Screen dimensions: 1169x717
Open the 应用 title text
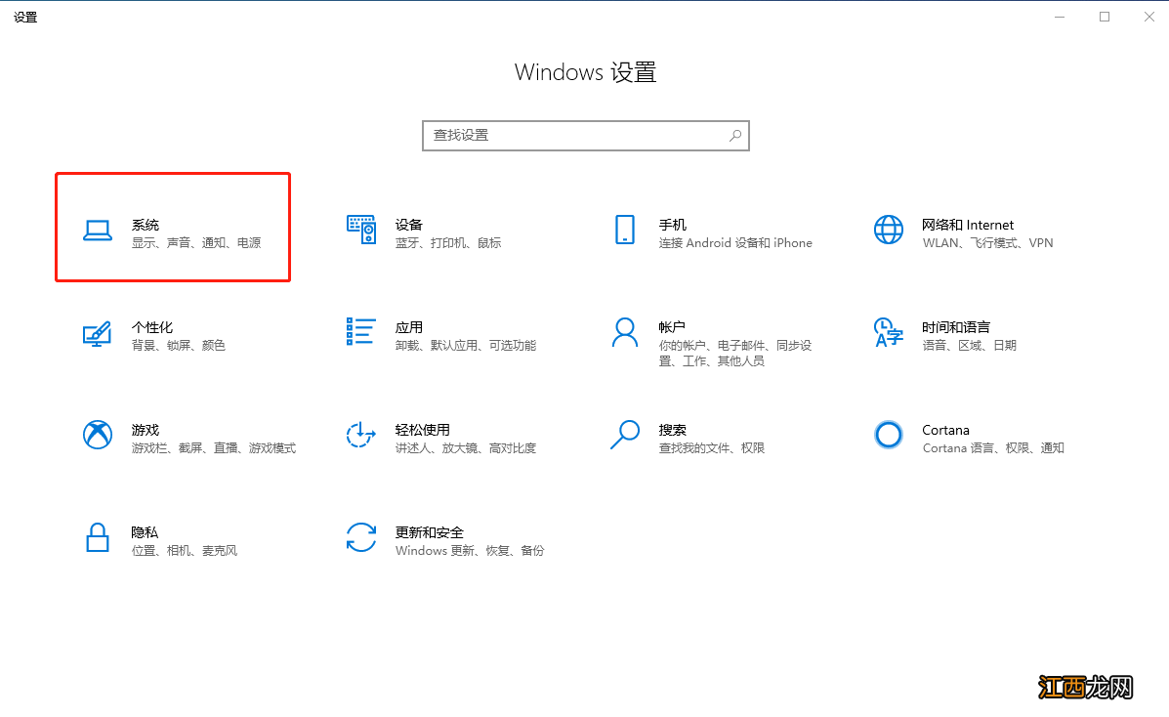coord(408,327)
